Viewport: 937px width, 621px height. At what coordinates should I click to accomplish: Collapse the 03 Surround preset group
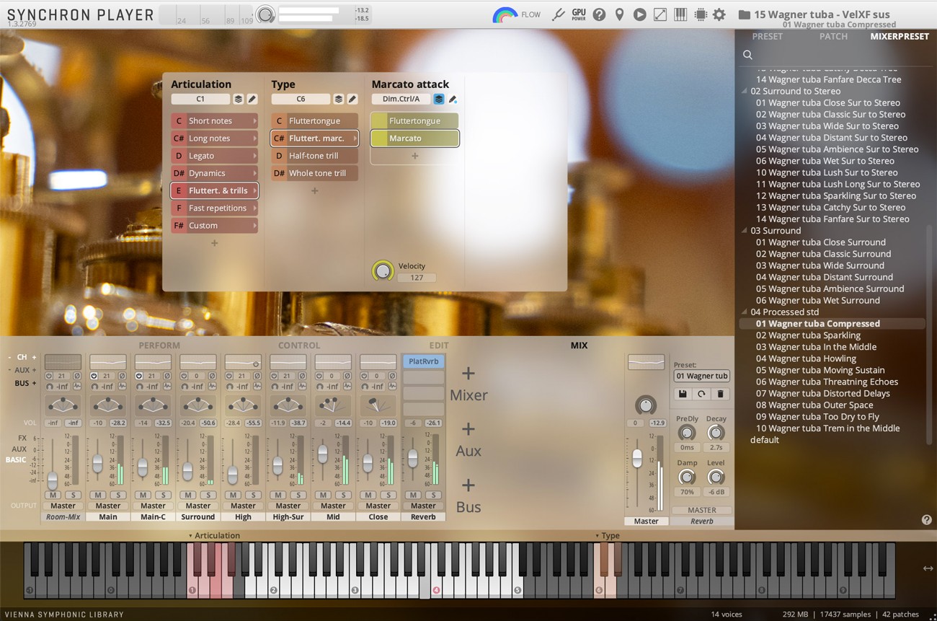745,231
